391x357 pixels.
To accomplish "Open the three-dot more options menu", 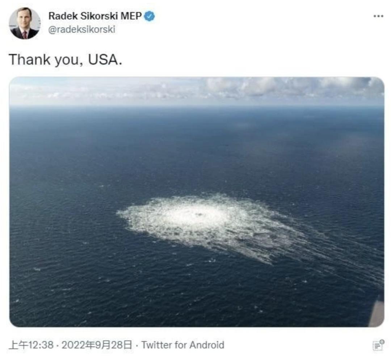I will coord(378,16).
